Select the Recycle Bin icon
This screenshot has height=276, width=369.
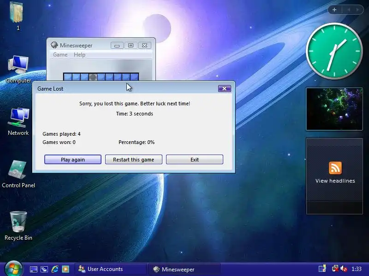pos(18,226)
